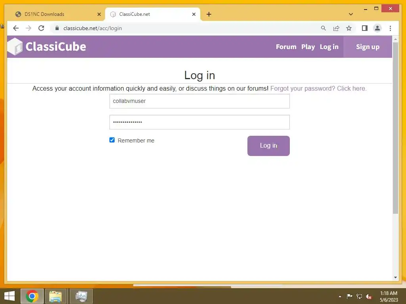Click the muted volume tray icon
Image resolution: width=406 pixels, height=304 pixels.
click(369, 296)
